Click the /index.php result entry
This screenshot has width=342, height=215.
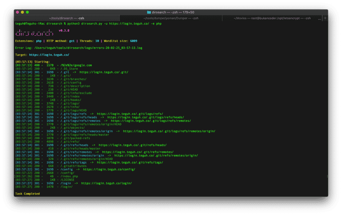(69, 176)
